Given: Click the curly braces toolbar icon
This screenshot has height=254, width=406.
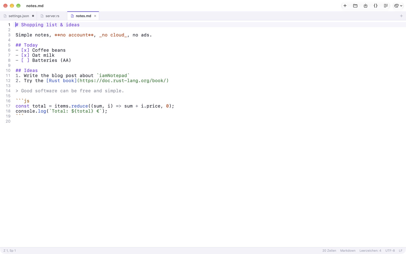Looking at the screenshot, I should [x=376, y=6].
